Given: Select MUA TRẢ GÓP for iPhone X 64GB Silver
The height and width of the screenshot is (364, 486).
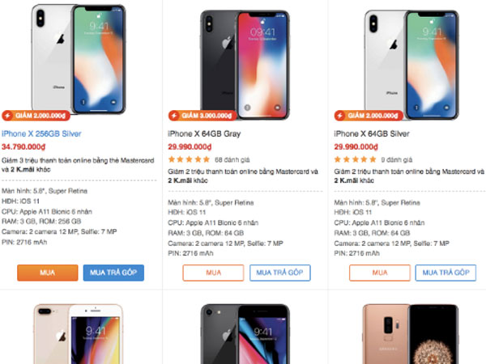Looking at the screenshot, I should [446, 273].
